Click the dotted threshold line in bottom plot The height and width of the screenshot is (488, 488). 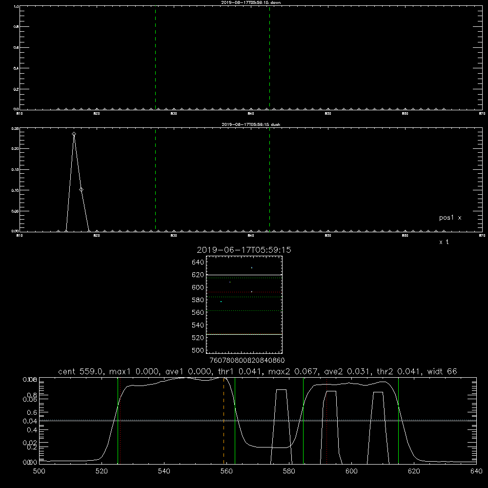point(258,420)
